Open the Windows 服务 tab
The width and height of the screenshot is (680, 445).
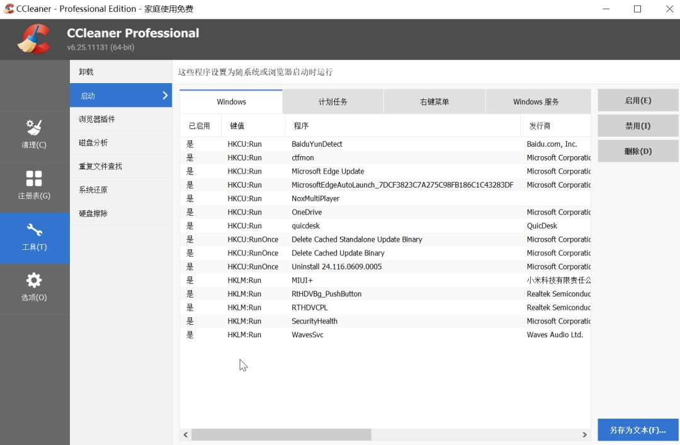point(536,101)
